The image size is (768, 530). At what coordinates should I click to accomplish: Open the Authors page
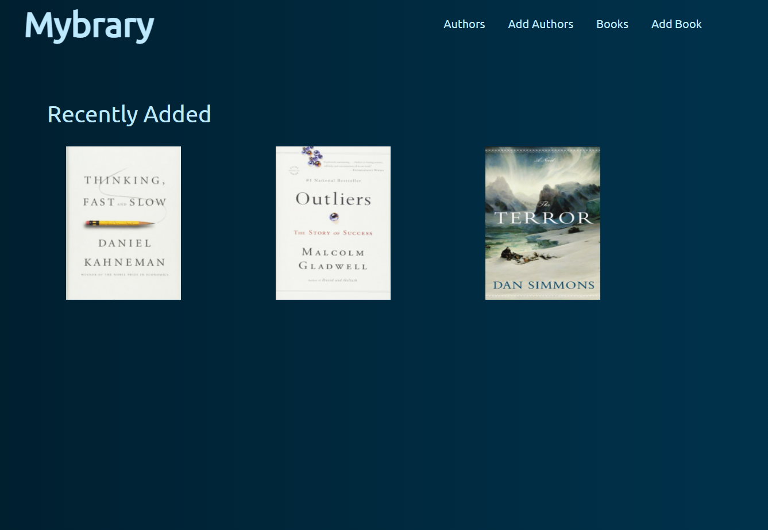pos(464,24)
